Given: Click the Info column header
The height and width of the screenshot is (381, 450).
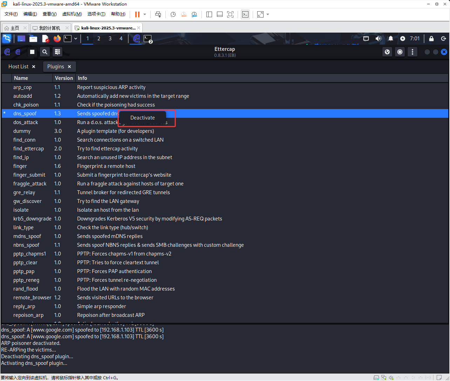Looking at the screenshot, I should (x=262, y=78).
